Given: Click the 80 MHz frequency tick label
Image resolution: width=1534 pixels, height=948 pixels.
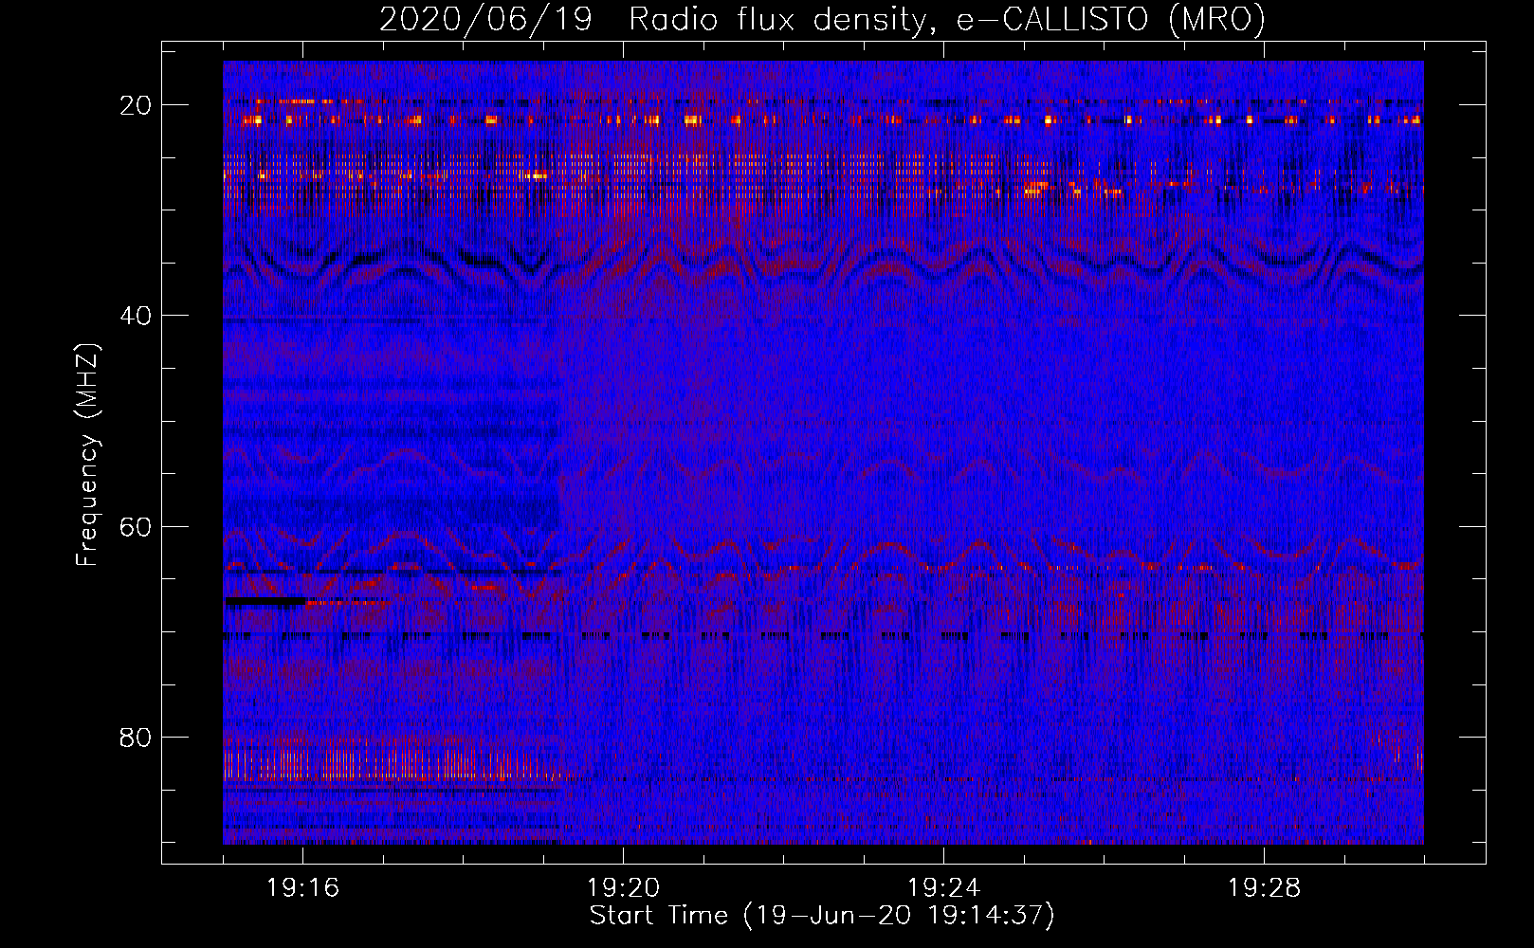Looking at the screenshot, I should [136, 737].
